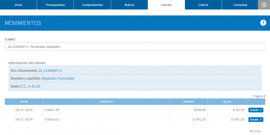
Task: Go to the Comprobantes tab
Action: pyautogui.click(x=92, y=5)
